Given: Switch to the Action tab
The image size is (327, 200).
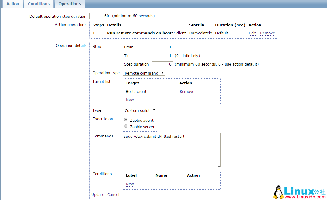Looking at the screenshot, I should (x=13, y=4).
